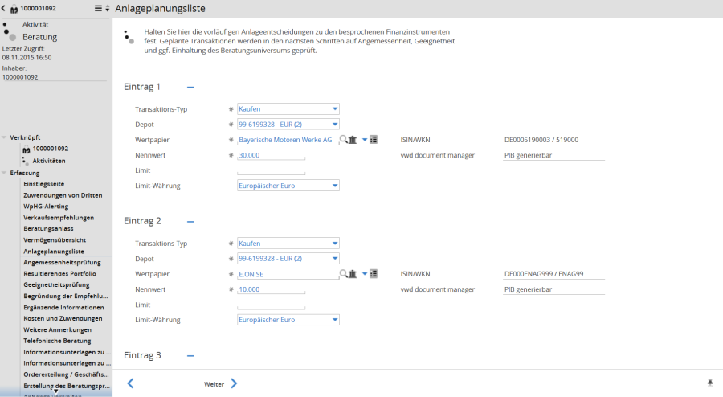723x397 pixels.
Task: Click the depot bank icon in Eintrag 1
Action: [x=353, y=140]
